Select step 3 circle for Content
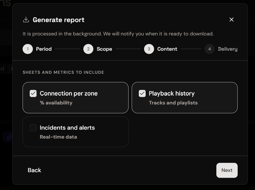Viewport: 255px width, 190px height. pyautogui.click(x=149, y=49)
